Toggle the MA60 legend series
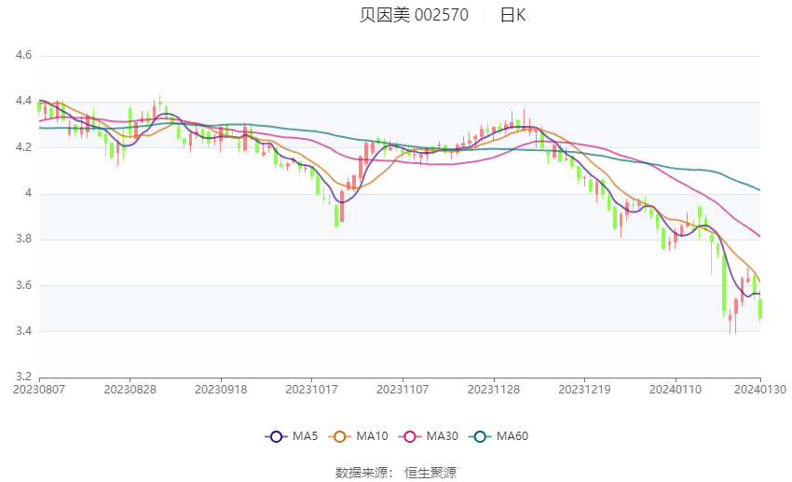The image size is (792, 482). (498, 436)
